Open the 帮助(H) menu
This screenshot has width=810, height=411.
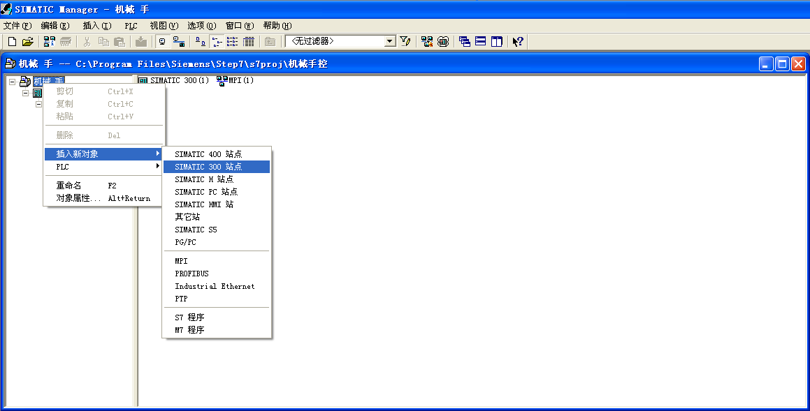click(x=277, y=26)
